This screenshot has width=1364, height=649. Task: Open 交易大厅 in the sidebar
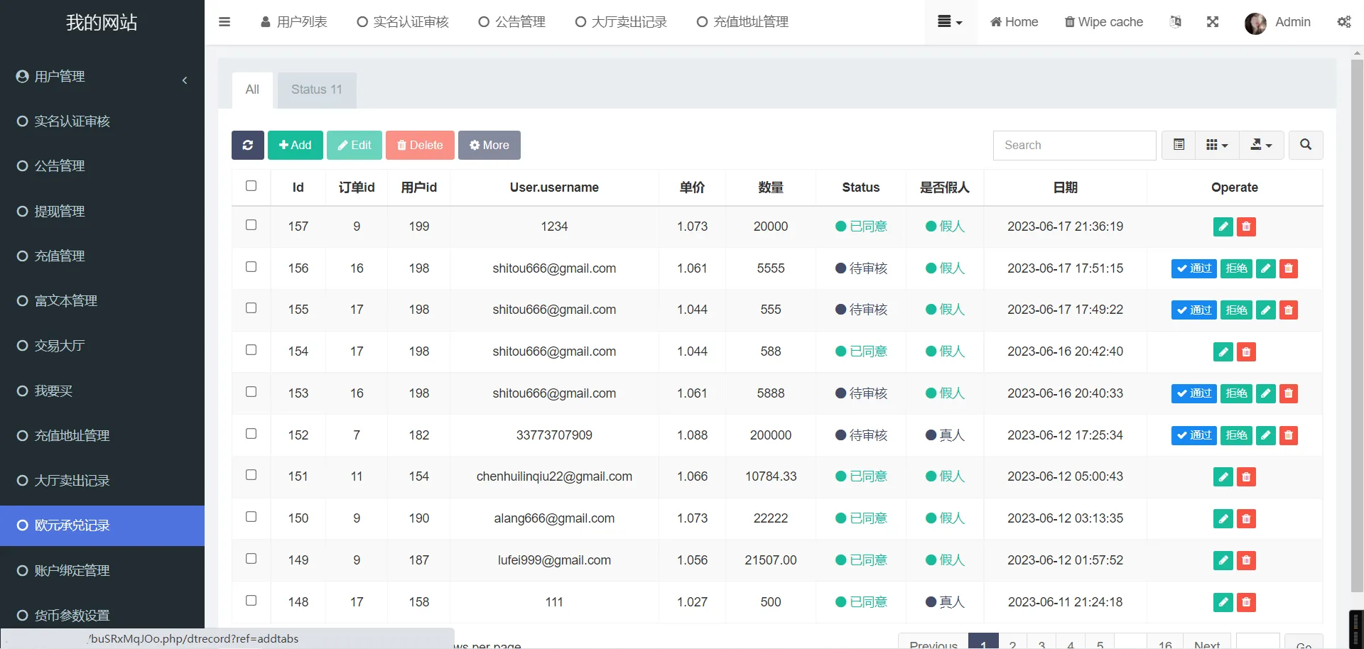point(60,346)
